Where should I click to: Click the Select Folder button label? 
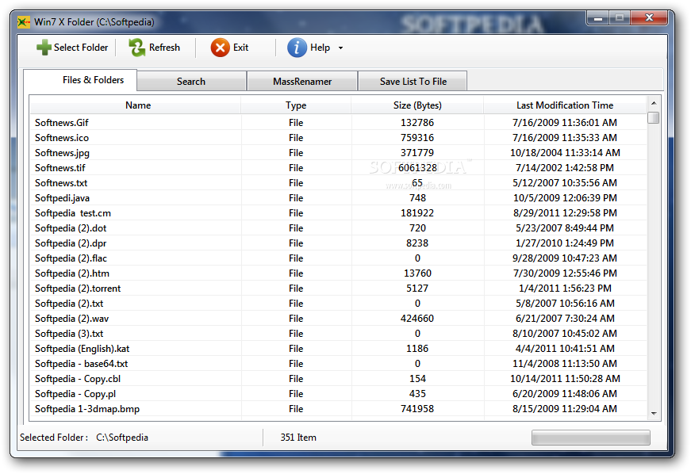pos(81,48)
